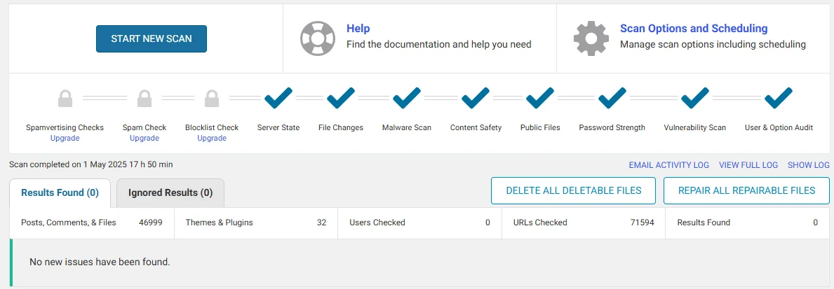Repair all repairable files
This screenshot has width=834, height=289.
point(747,190)
